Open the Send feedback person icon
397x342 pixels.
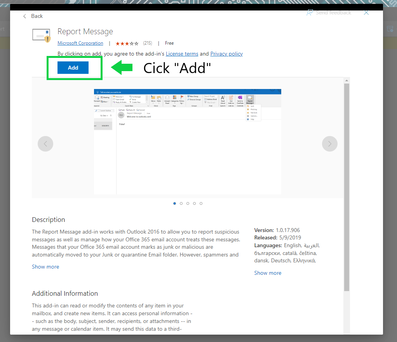pos(310,13)
